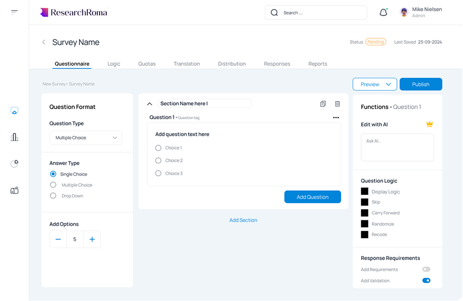
Task: Go back using arrow beside Survey Name
Action: [44, 42]
